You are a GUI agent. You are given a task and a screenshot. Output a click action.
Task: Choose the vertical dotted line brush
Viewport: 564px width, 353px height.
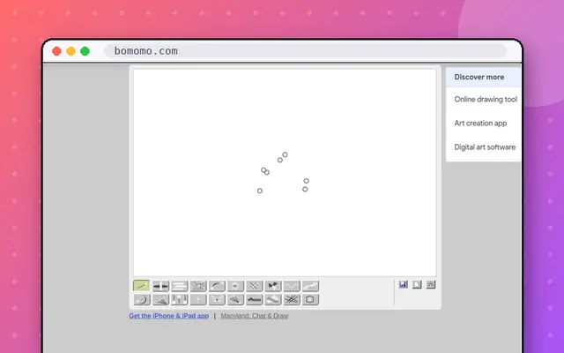click(198, 299)
